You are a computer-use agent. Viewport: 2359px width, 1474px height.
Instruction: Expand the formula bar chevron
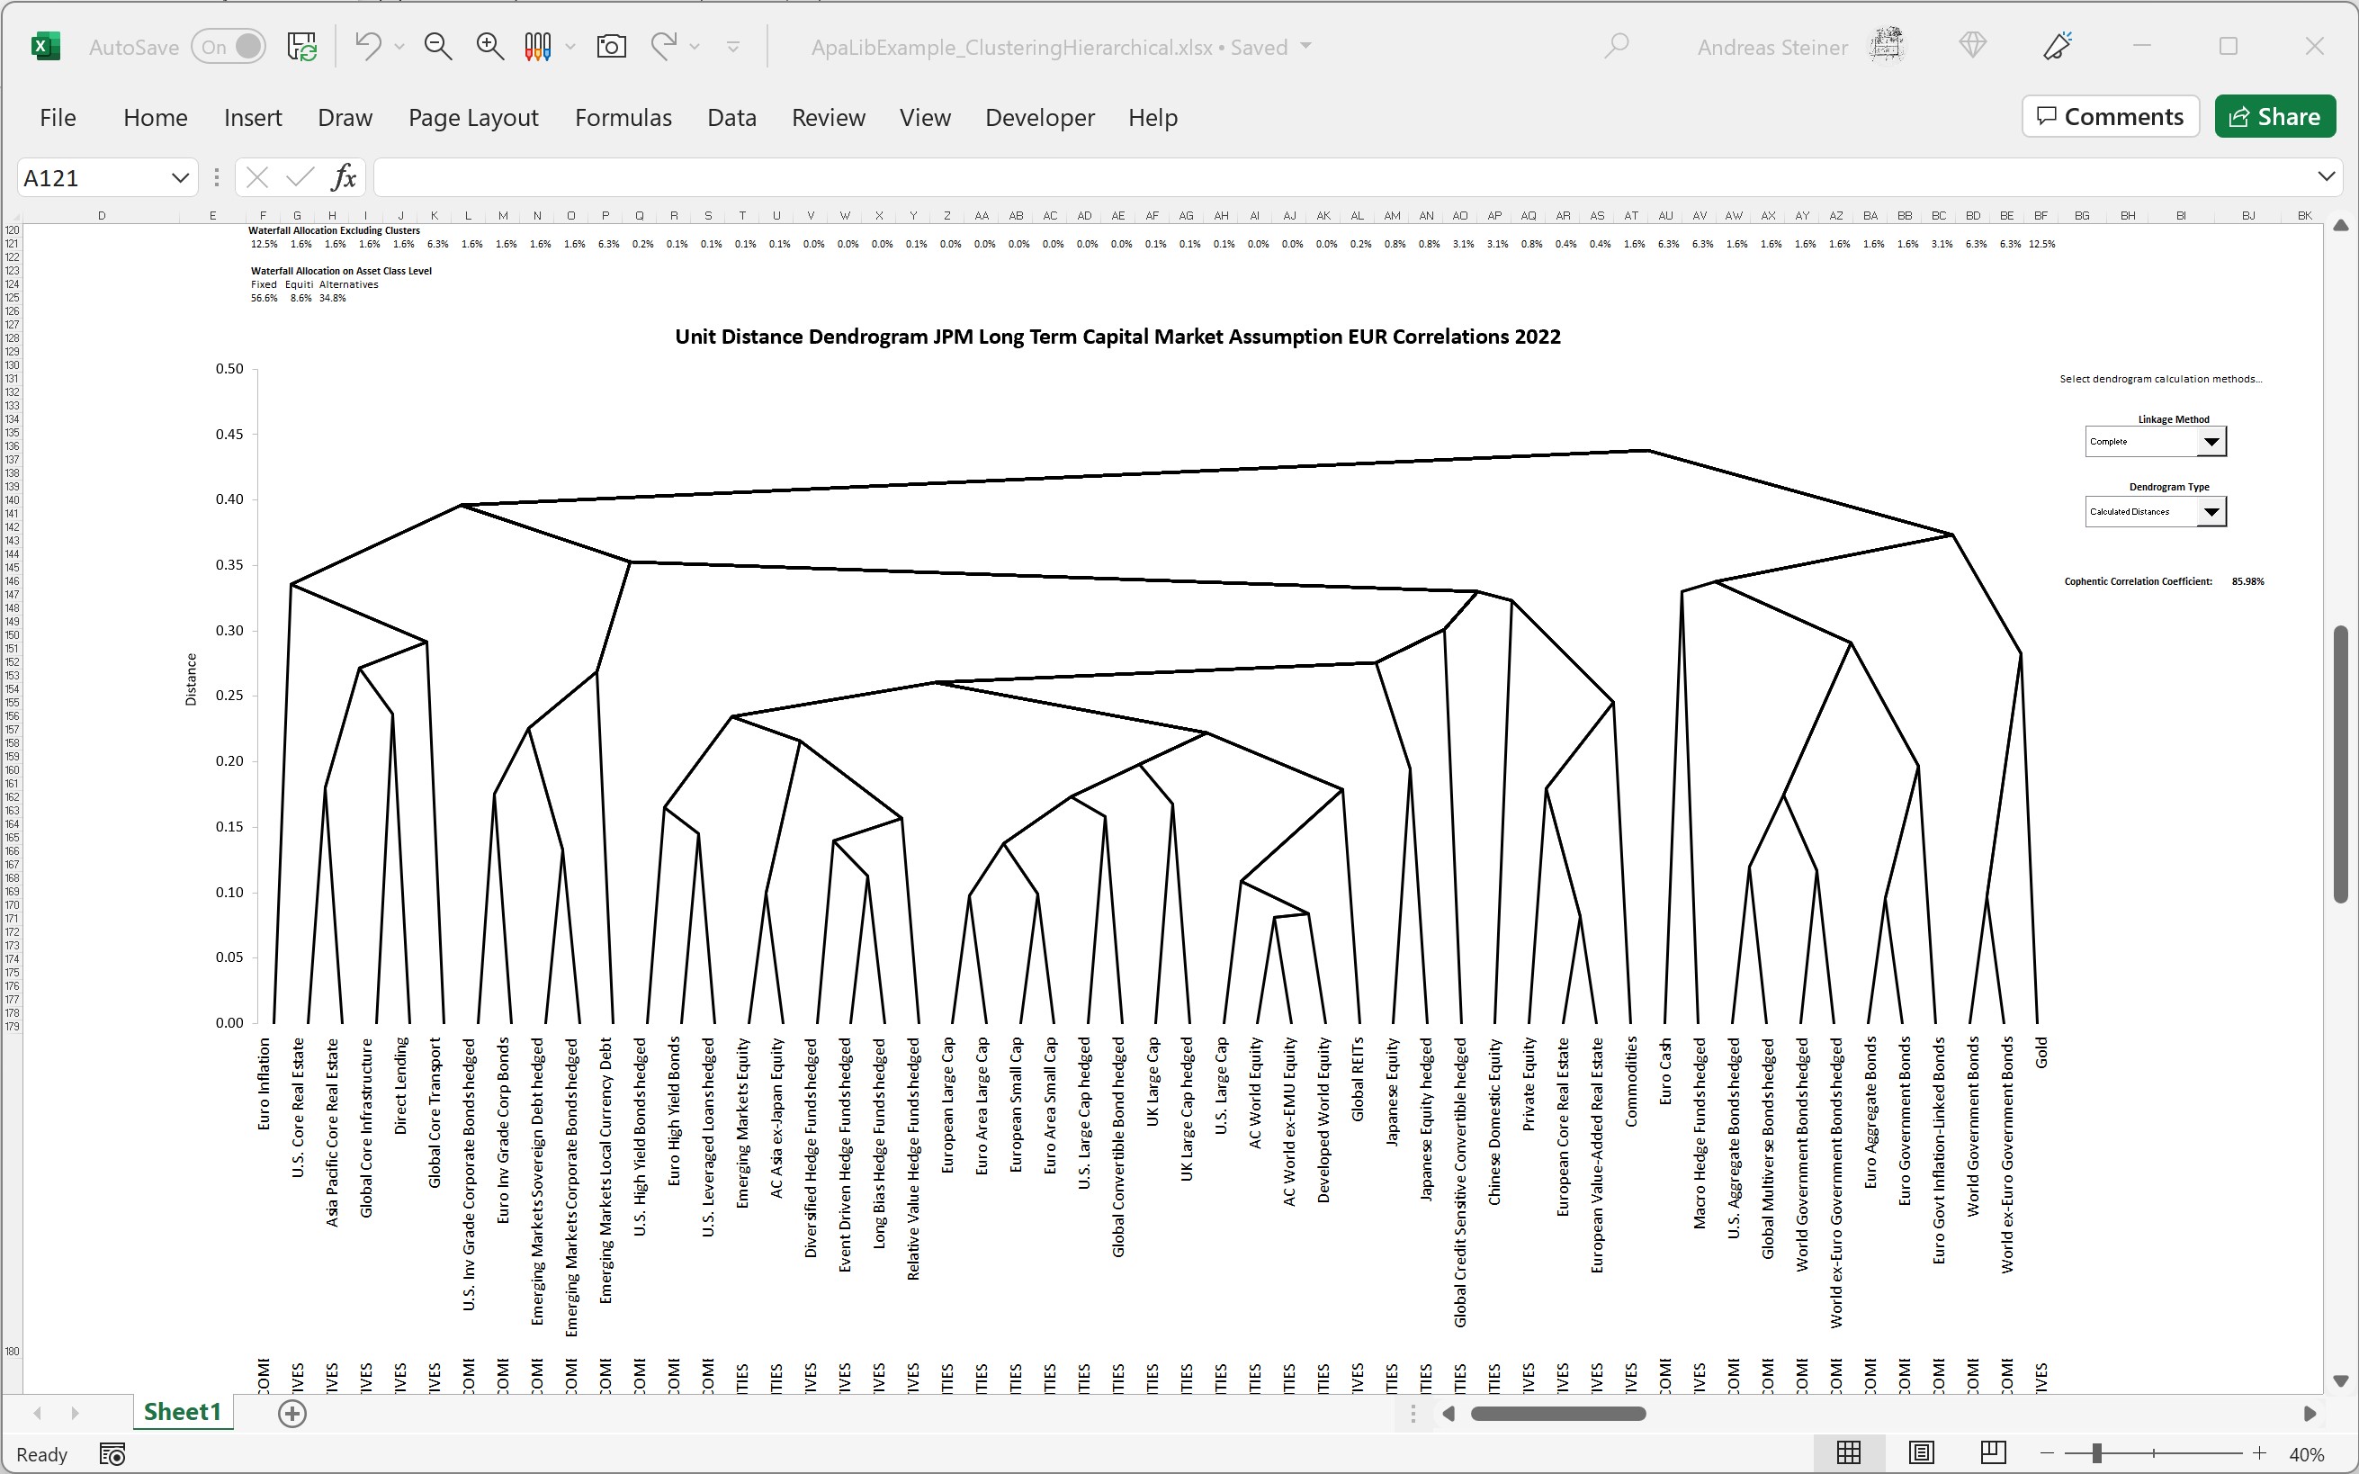[x=2326, y=176]
